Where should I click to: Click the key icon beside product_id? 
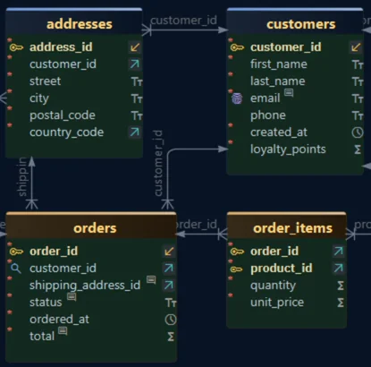click(237, 269)
